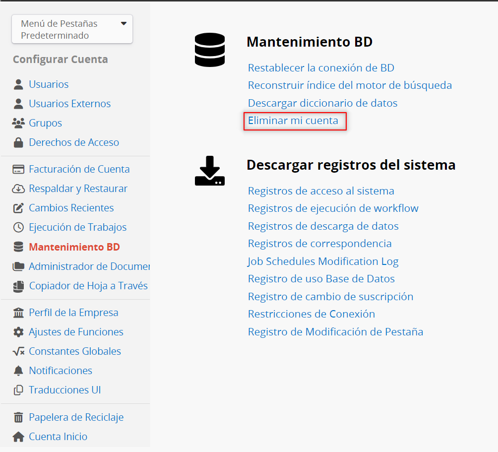Open the Menú de Pestañas Predeterminado dropdown
The image size is (498, 452).
(x=72, y=29)
